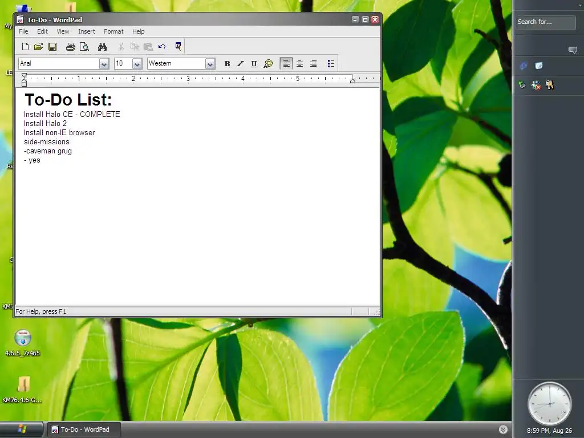Click the '- yes' line

click(32, 160)
